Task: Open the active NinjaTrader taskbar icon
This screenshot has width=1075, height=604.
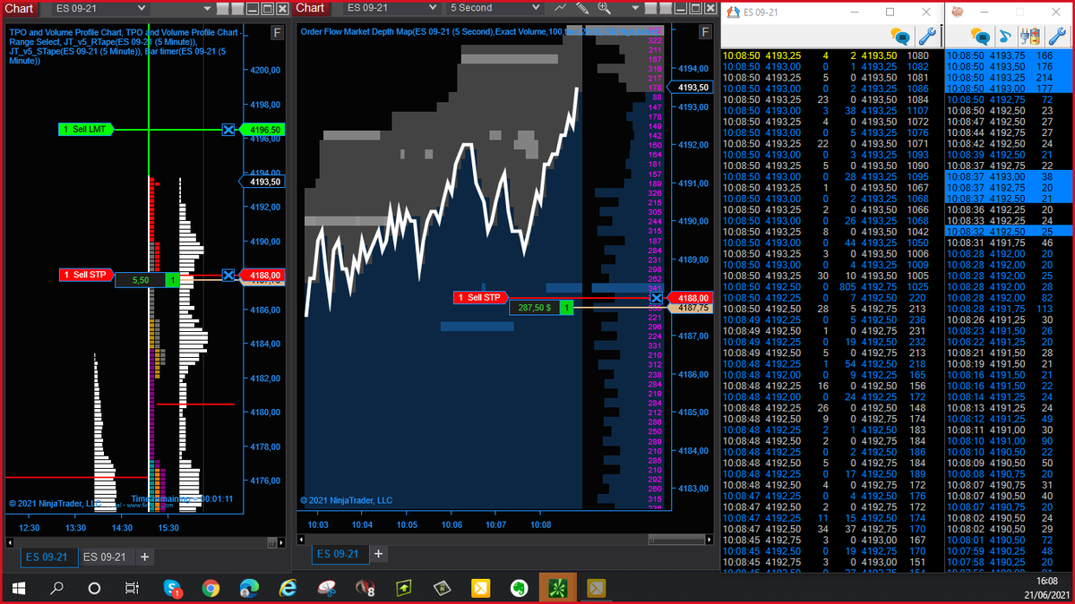Action: pyautogui.click(x=557, y=588)
